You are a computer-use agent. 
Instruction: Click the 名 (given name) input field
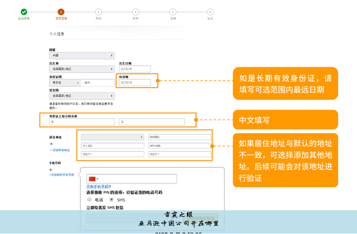click(152, 122)
